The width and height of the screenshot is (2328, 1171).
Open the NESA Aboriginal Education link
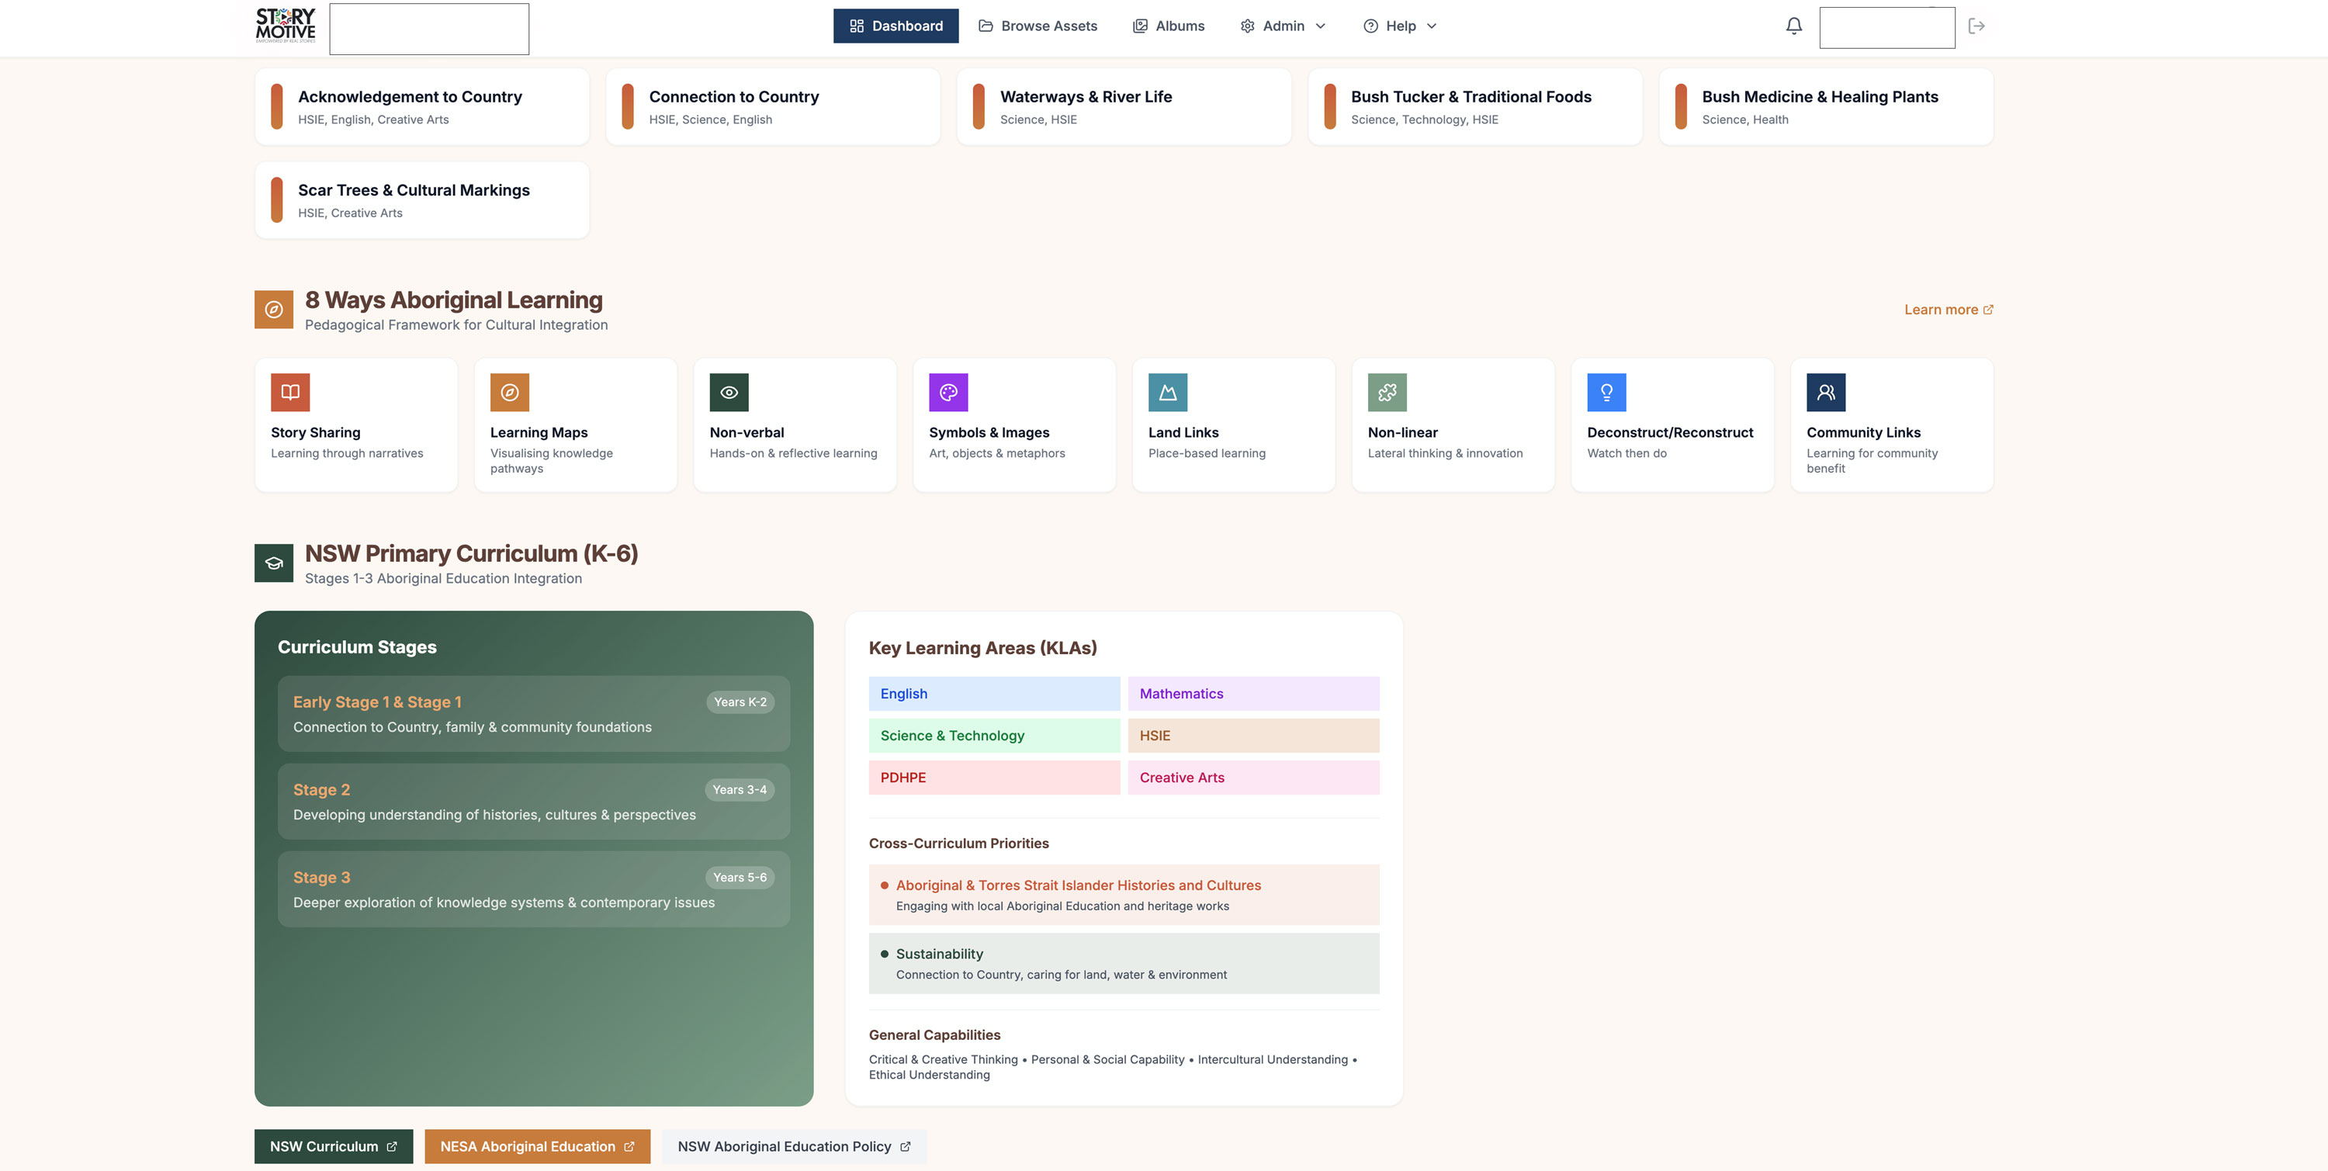(536, 1145)
